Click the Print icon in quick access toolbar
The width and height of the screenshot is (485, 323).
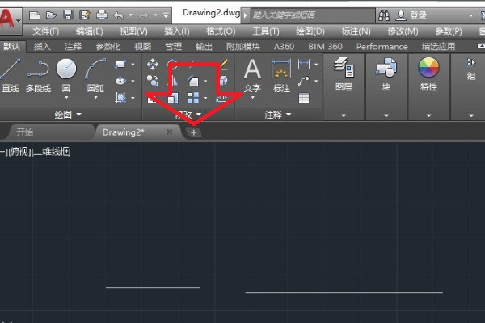pyautogui.click(x=101, y=15)
